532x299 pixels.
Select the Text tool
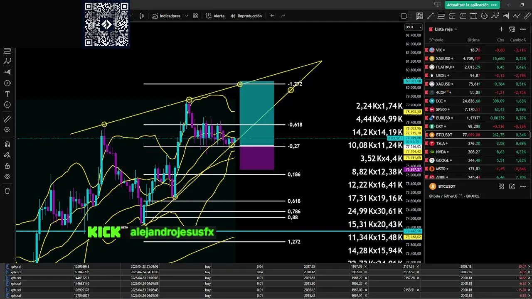7,94
